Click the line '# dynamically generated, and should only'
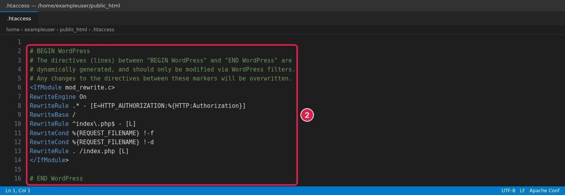 click(x=162, y=69)
